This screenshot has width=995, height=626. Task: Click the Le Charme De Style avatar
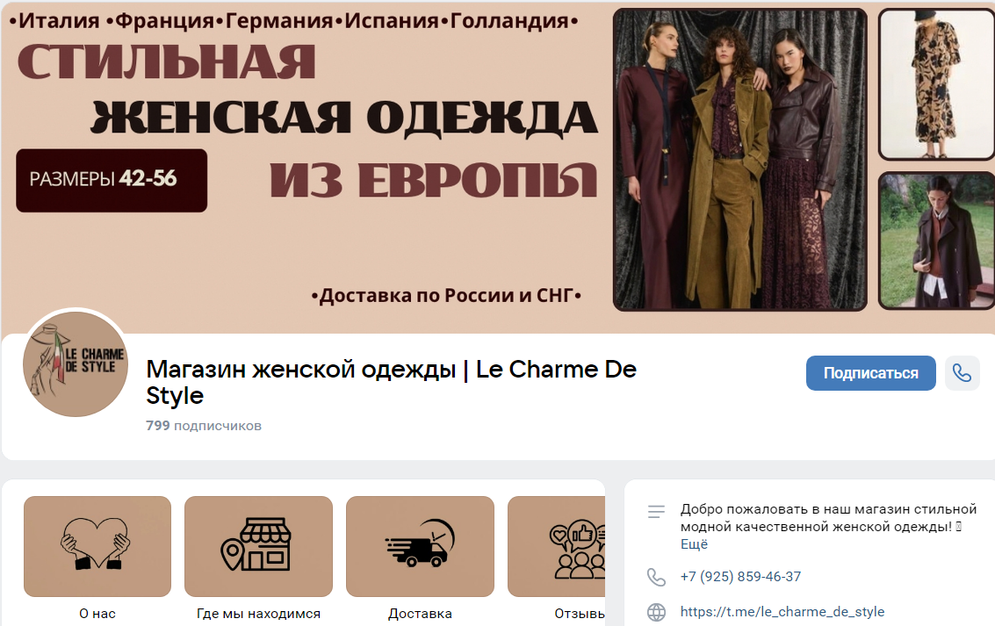pyautogui.click(x=76, y=364)
